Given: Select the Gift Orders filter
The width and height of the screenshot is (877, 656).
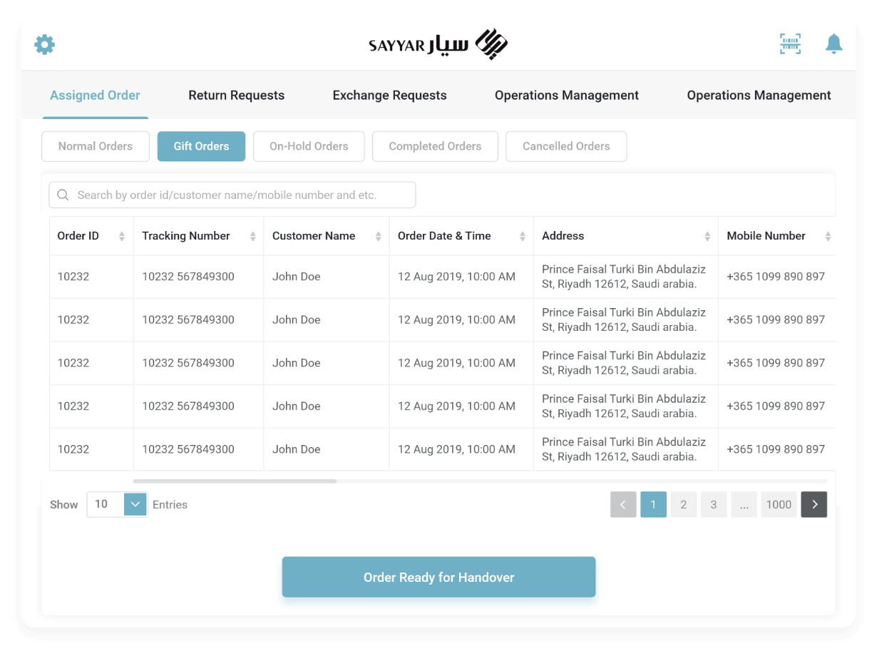Looking at the screenshot, I should [201, 146].
